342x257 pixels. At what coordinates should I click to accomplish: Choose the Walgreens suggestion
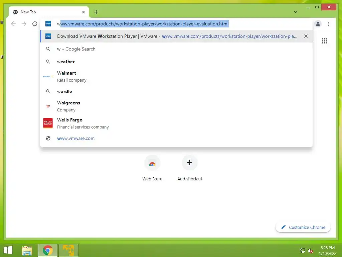click(x=176, y=106)
